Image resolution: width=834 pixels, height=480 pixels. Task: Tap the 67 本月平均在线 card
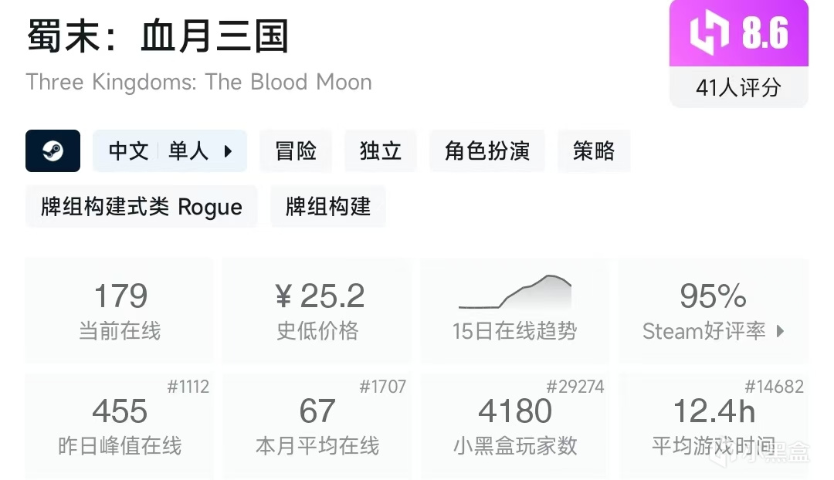(x=317, y=424)
